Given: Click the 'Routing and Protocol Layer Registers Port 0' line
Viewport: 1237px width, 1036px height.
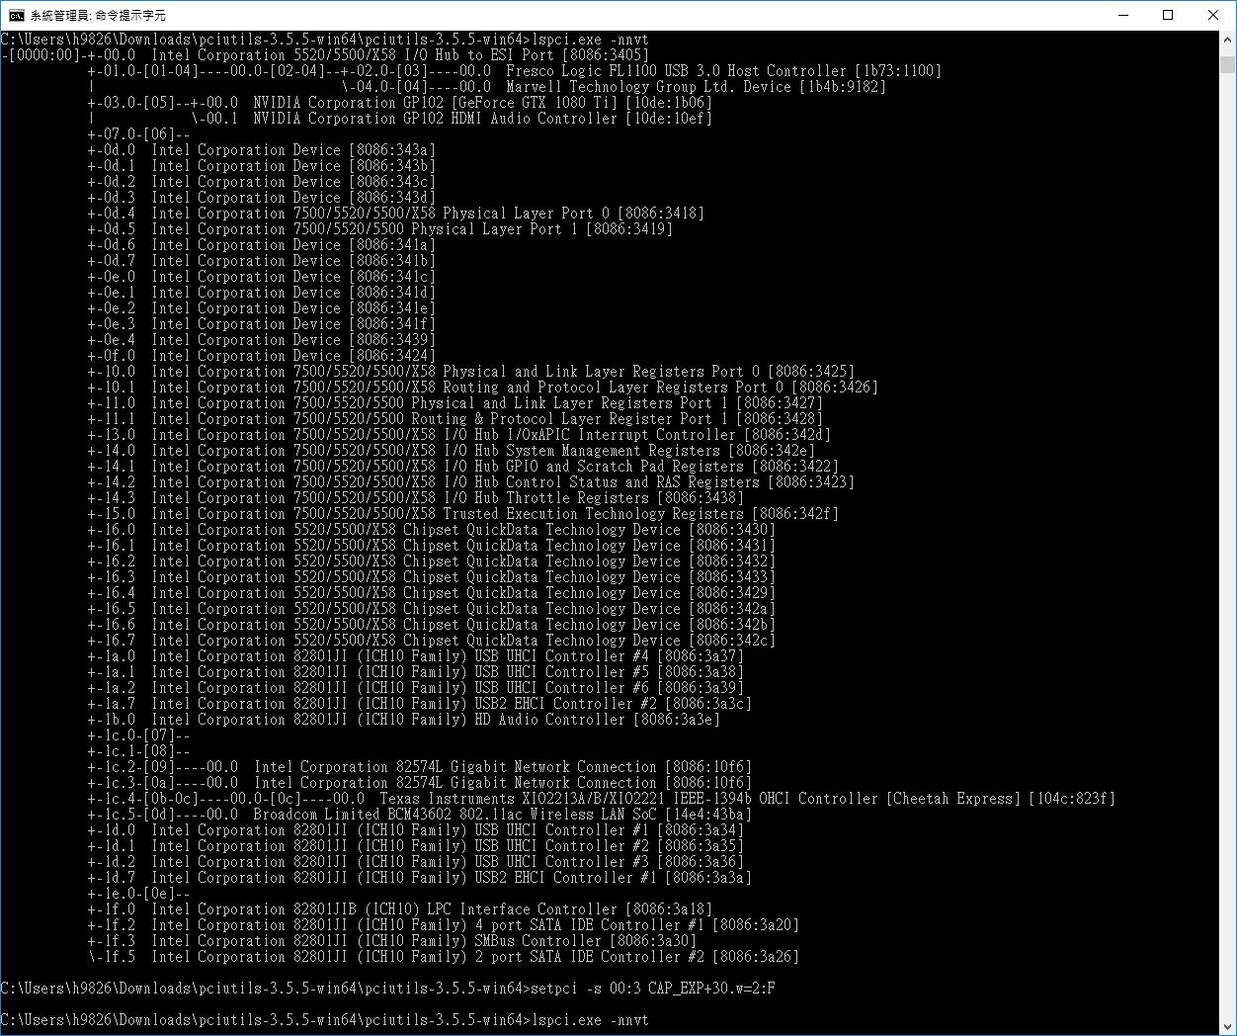Looking at the screenshot, I should (x=482, y=388).
